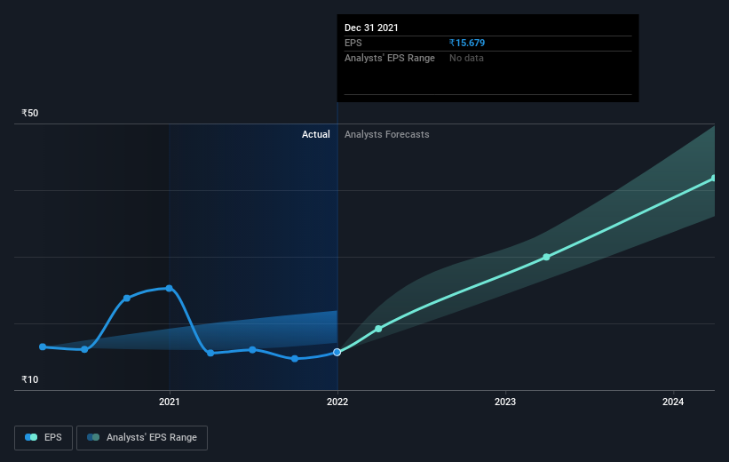Click the 2022 x-axis label
729x462 pixels.
tap(337, 402)
